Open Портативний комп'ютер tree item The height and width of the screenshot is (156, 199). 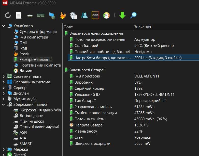tap(37, 65)
